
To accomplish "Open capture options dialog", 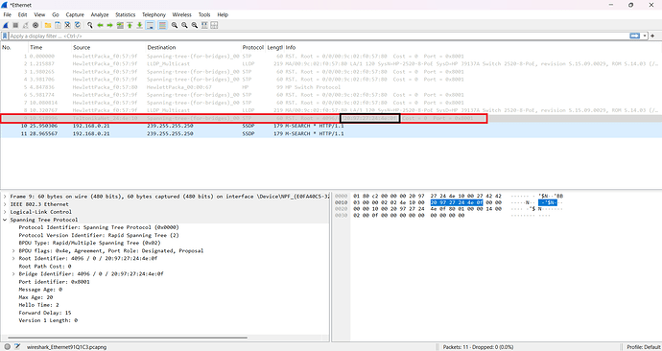I will point(35,25).
